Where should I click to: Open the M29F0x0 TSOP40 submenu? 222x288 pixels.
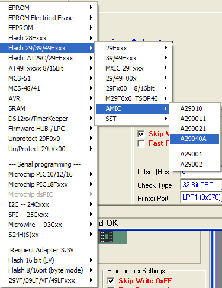click(x=133, y=98)
